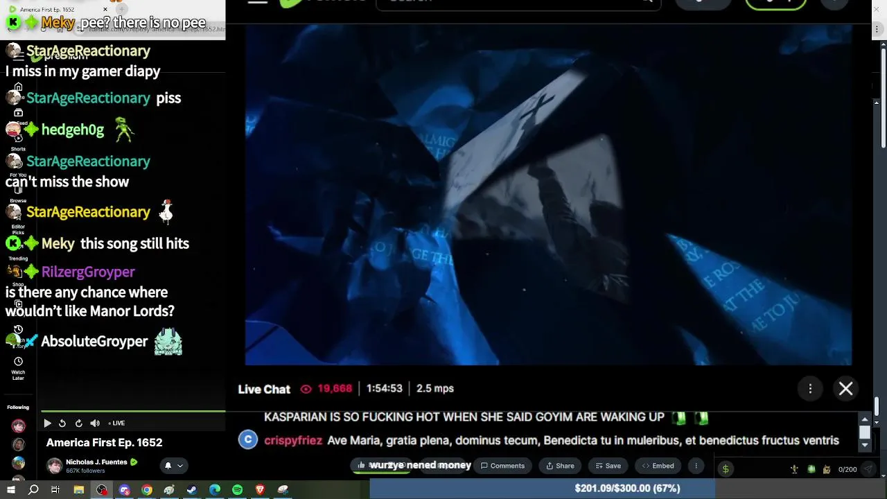This screenshot has height=499, width=887.
Task: Click the dollar sign rant button
Action: pyautogui.click(x=726, y=469)
